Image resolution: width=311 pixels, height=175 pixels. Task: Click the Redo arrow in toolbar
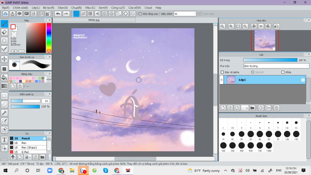(66, 14)
